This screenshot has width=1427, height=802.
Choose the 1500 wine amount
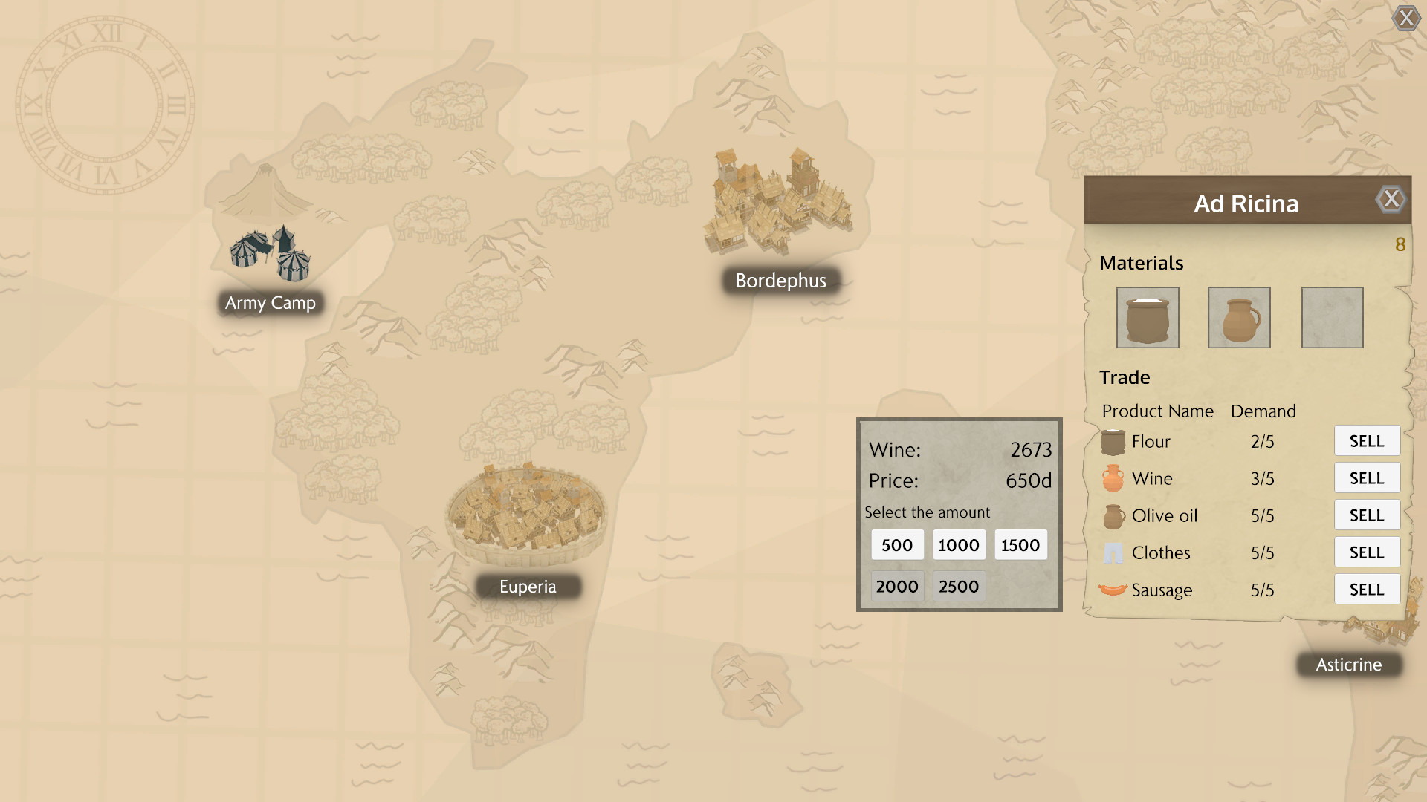pyautogui.click(x=1020, y=544)
